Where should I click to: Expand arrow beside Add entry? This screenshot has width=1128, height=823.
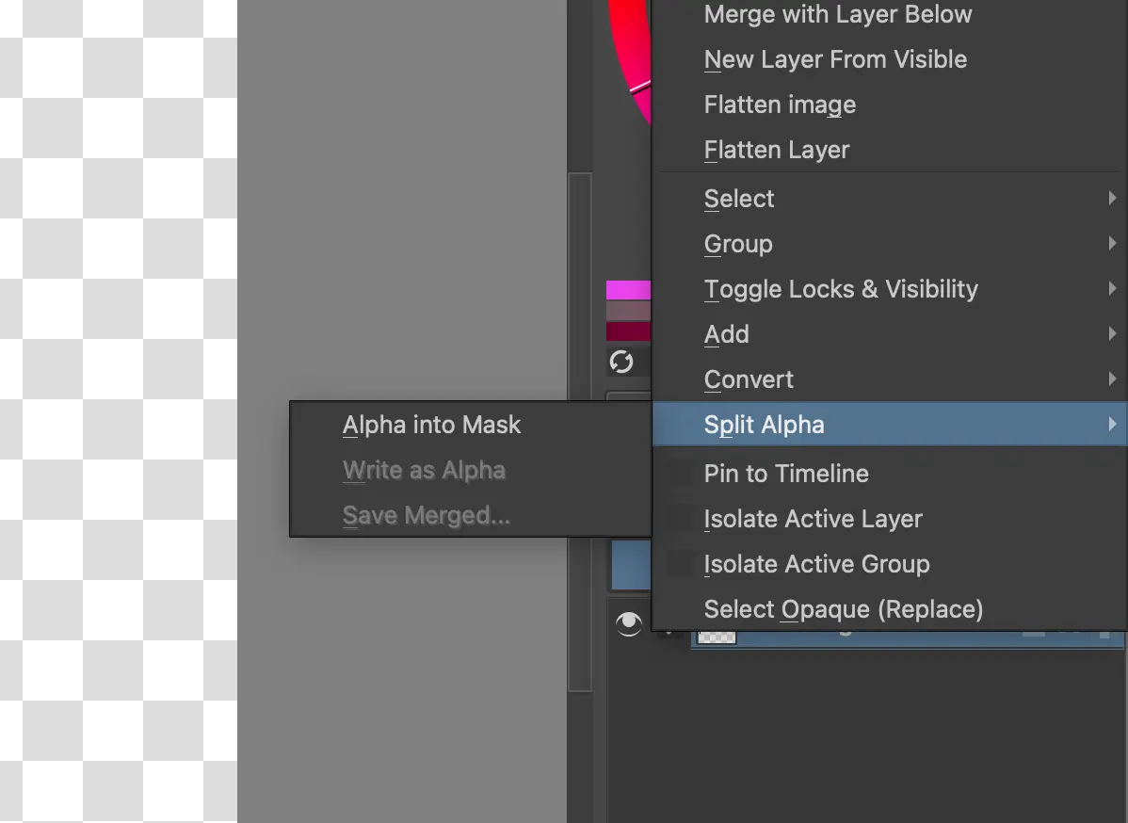1112,333
